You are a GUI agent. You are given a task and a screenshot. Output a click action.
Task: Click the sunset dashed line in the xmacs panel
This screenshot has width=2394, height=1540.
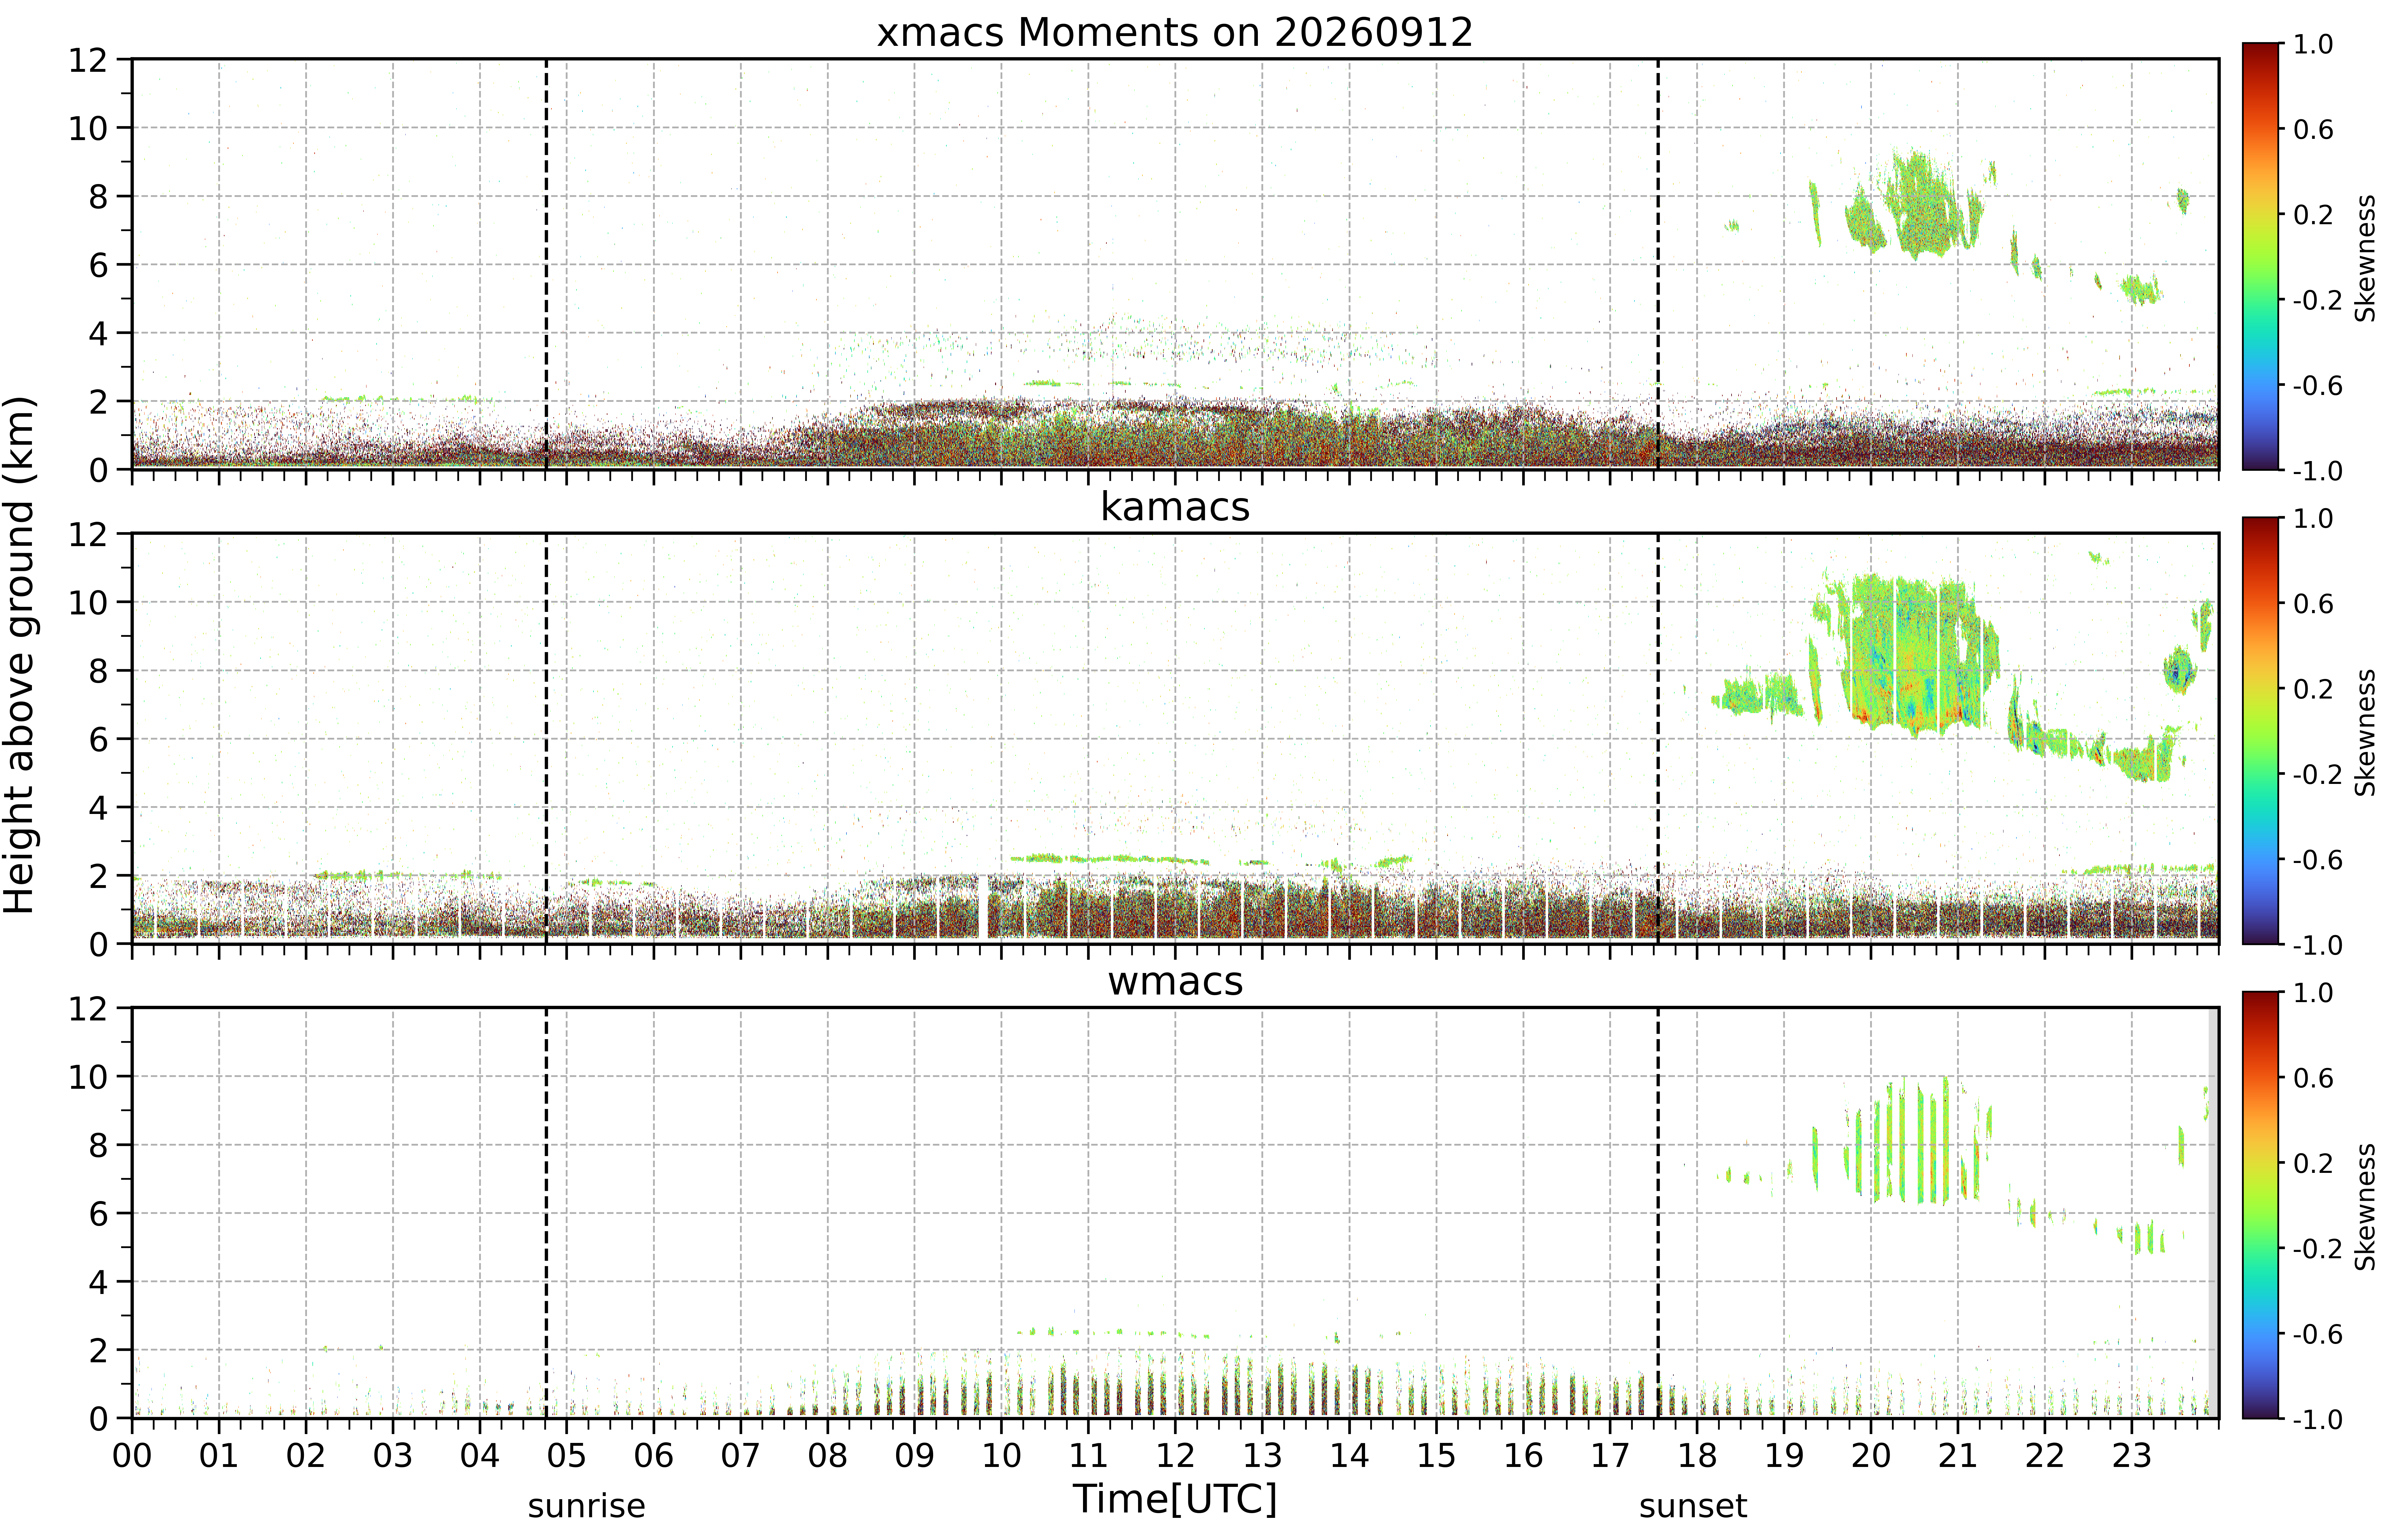(x=1658, y=264)
